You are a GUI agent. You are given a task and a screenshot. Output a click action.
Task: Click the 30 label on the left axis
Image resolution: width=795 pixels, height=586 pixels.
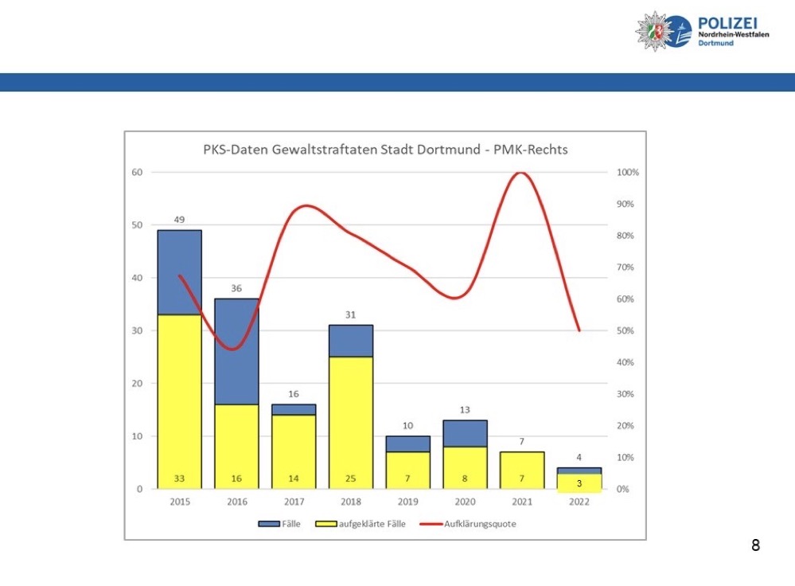point(137,330)
